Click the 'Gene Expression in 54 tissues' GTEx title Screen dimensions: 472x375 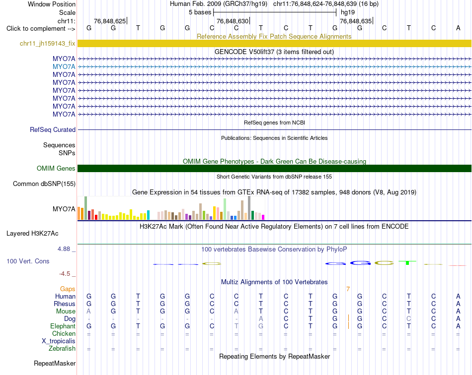click(274, 192)
